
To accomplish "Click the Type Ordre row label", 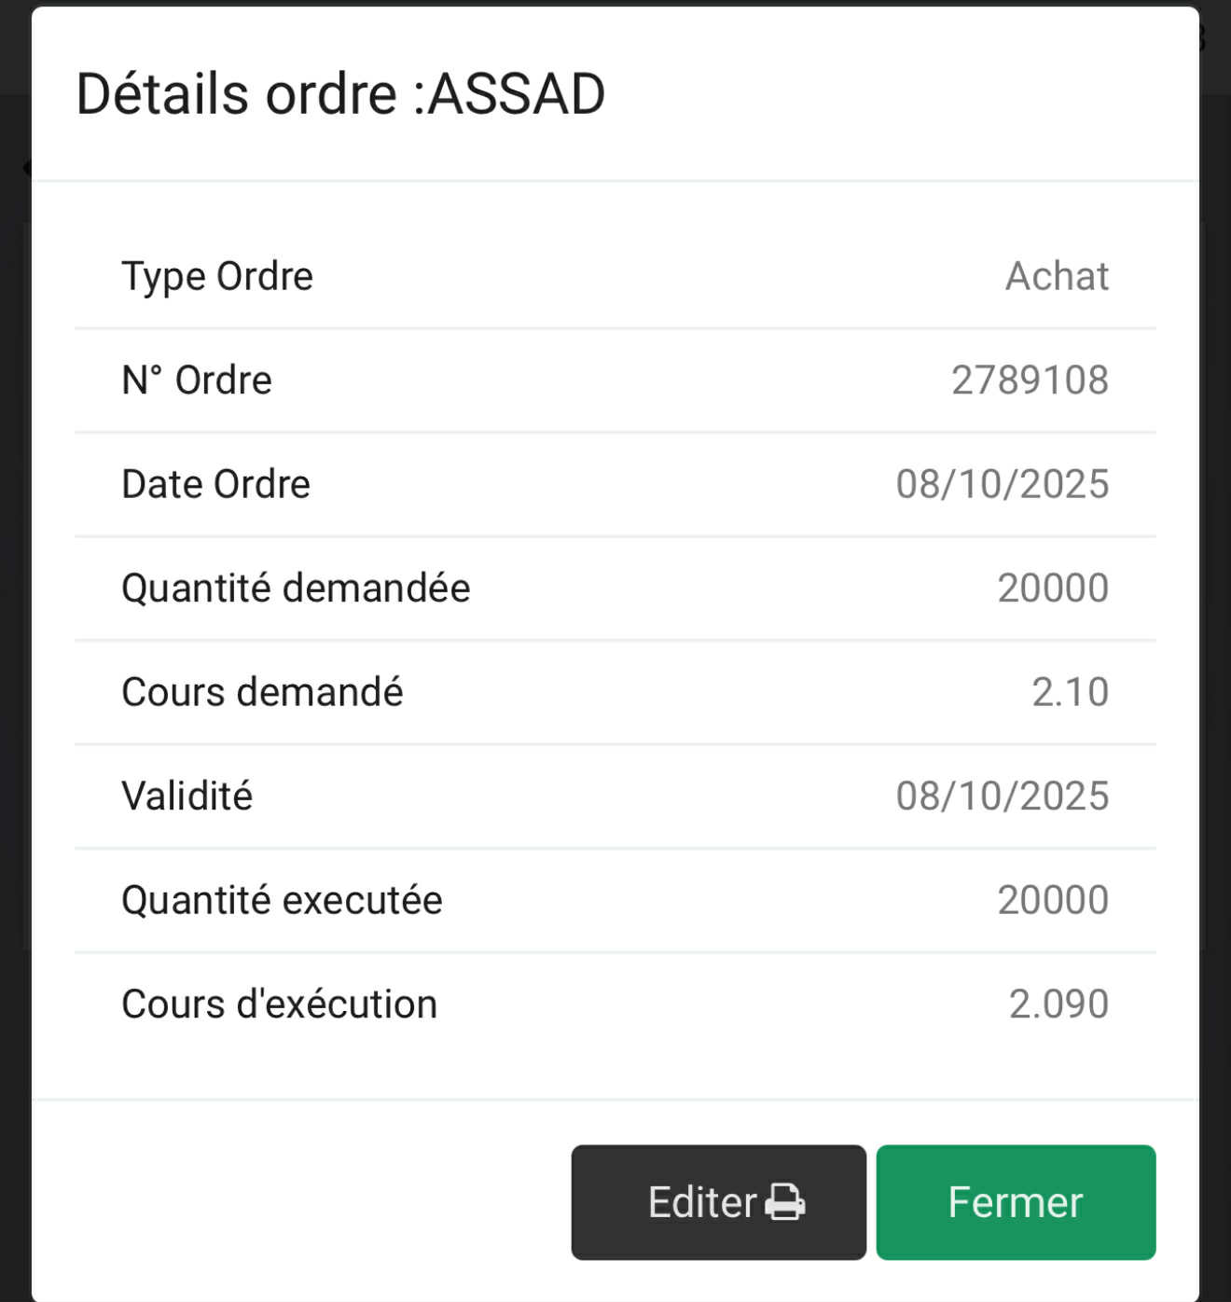I will point(217,276).
